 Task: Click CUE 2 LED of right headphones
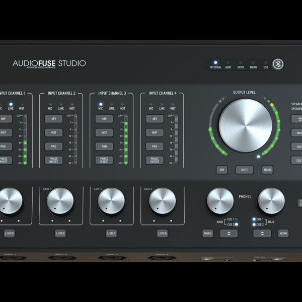coord(254,224)
